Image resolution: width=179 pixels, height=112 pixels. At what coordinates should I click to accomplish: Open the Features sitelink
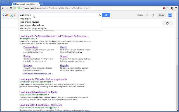tap(28, 66)
